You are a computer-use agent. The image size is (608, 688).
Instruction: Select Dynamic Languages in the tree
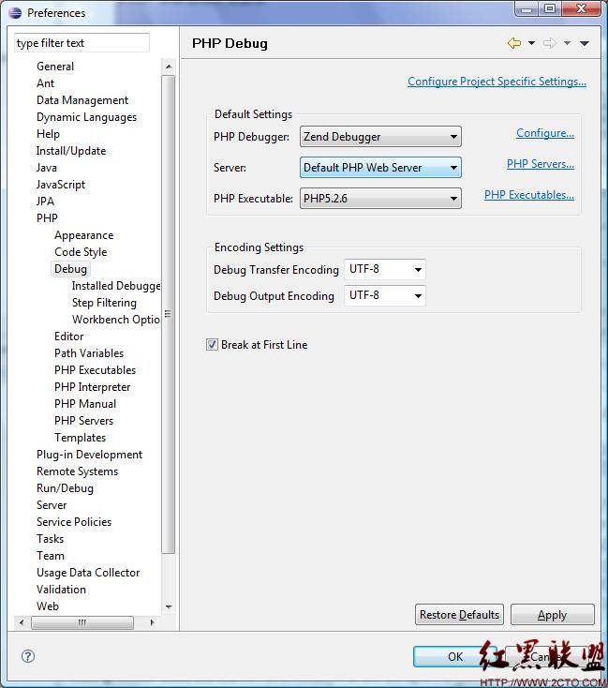pyautogui.click(x=86, y=117)
